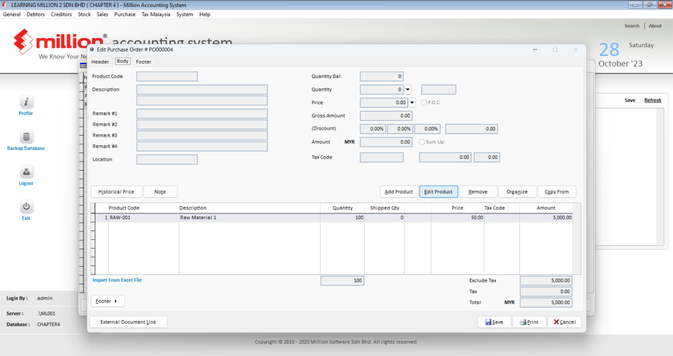Screen dimensions: 673x356
Task: Click the Refresh link
Action: tap(653, 100)
